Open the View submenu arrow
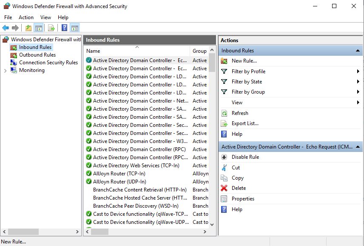The image size is (364, 246). [358, 103]
